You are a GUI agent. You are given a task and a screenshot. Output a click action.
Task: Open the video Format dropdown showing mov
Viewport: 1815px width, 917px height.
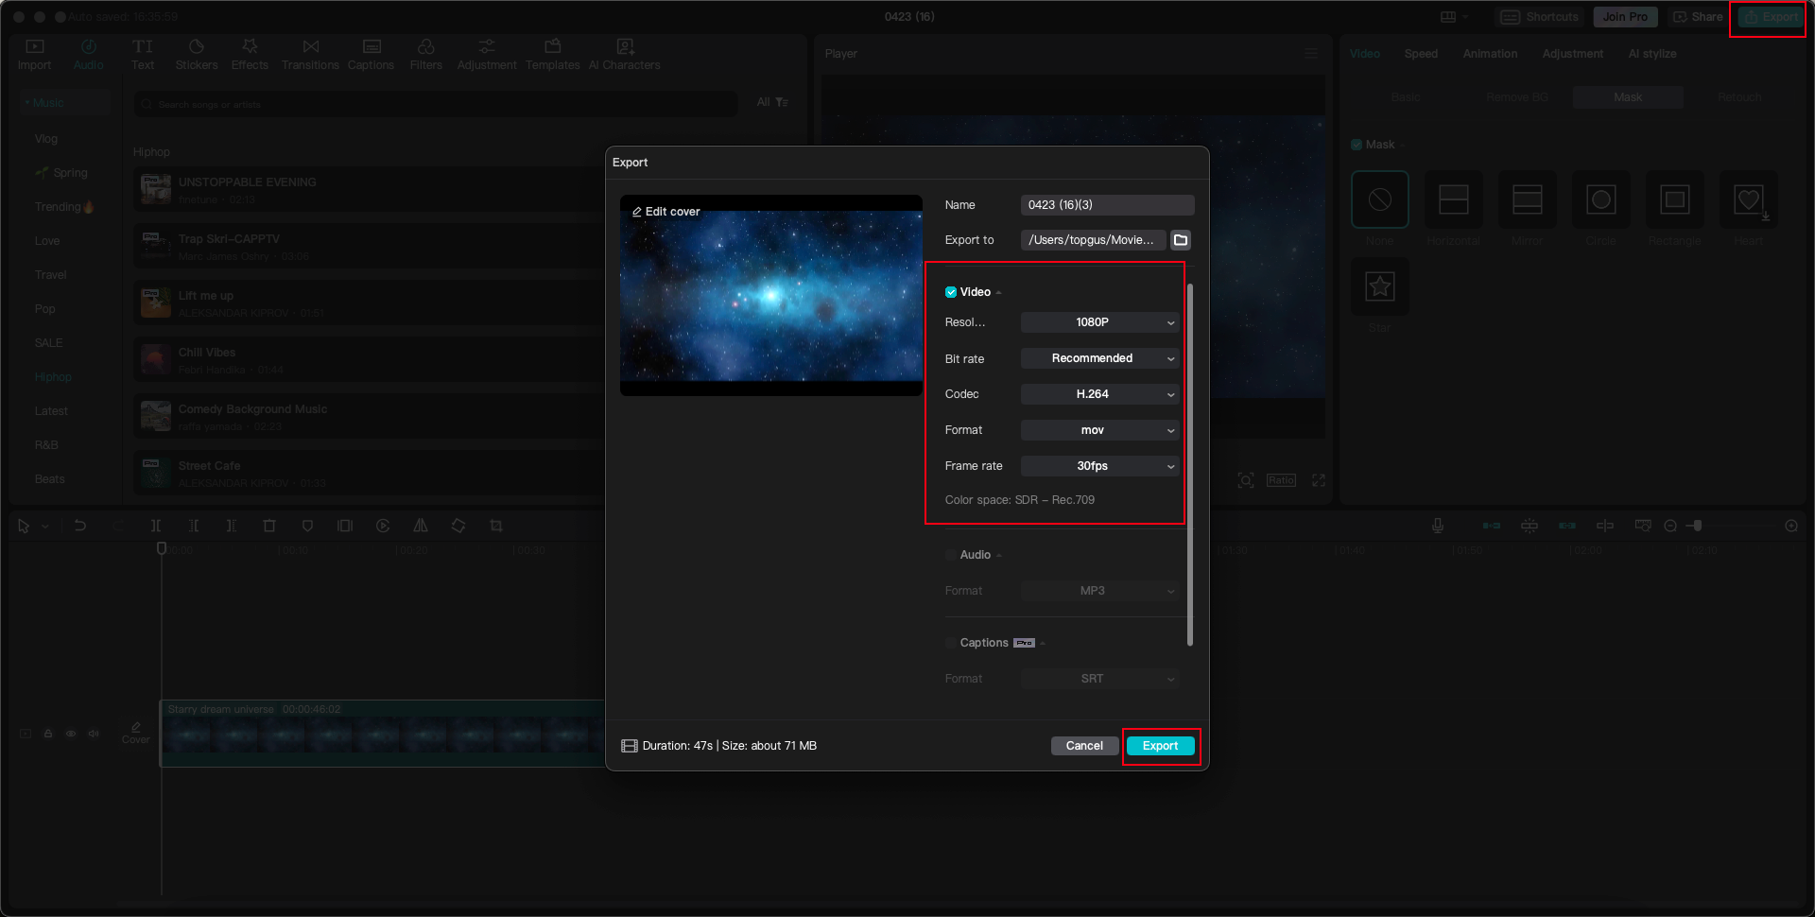[x=1100, y=430]
